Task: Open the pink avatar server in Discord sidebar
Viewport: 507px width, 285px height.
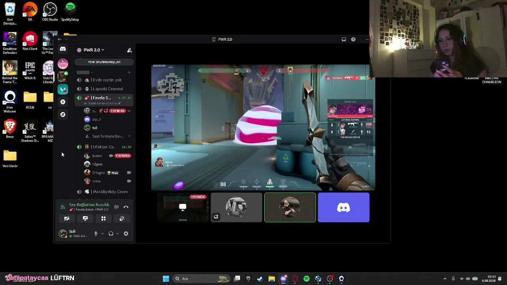Action: (63, 64)
